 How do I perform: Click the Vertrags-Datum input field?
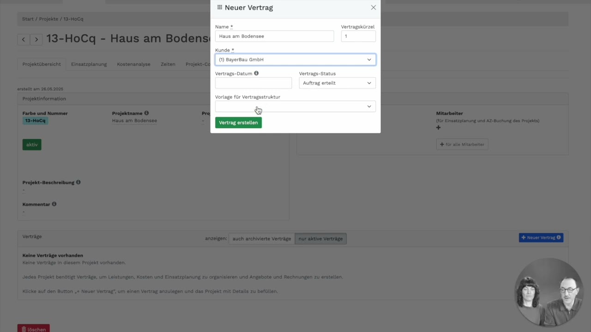point(253,83)
